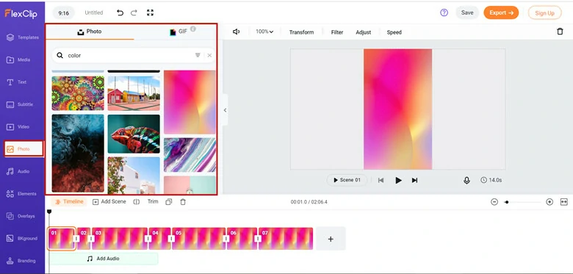The image size is (573, 274).
Task: Open photo search filter options
Action: coord(198,55)
